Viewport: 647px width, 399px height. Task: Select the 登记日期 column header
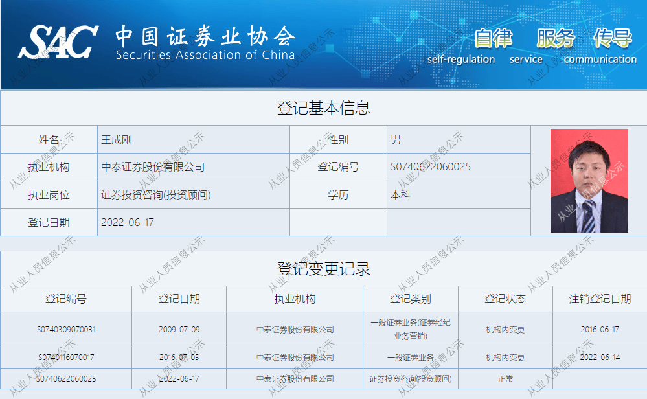point(179,299)
